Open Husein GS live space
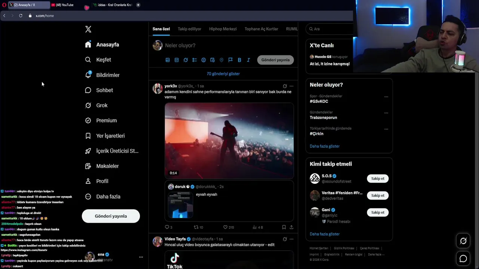 point(330,60)
